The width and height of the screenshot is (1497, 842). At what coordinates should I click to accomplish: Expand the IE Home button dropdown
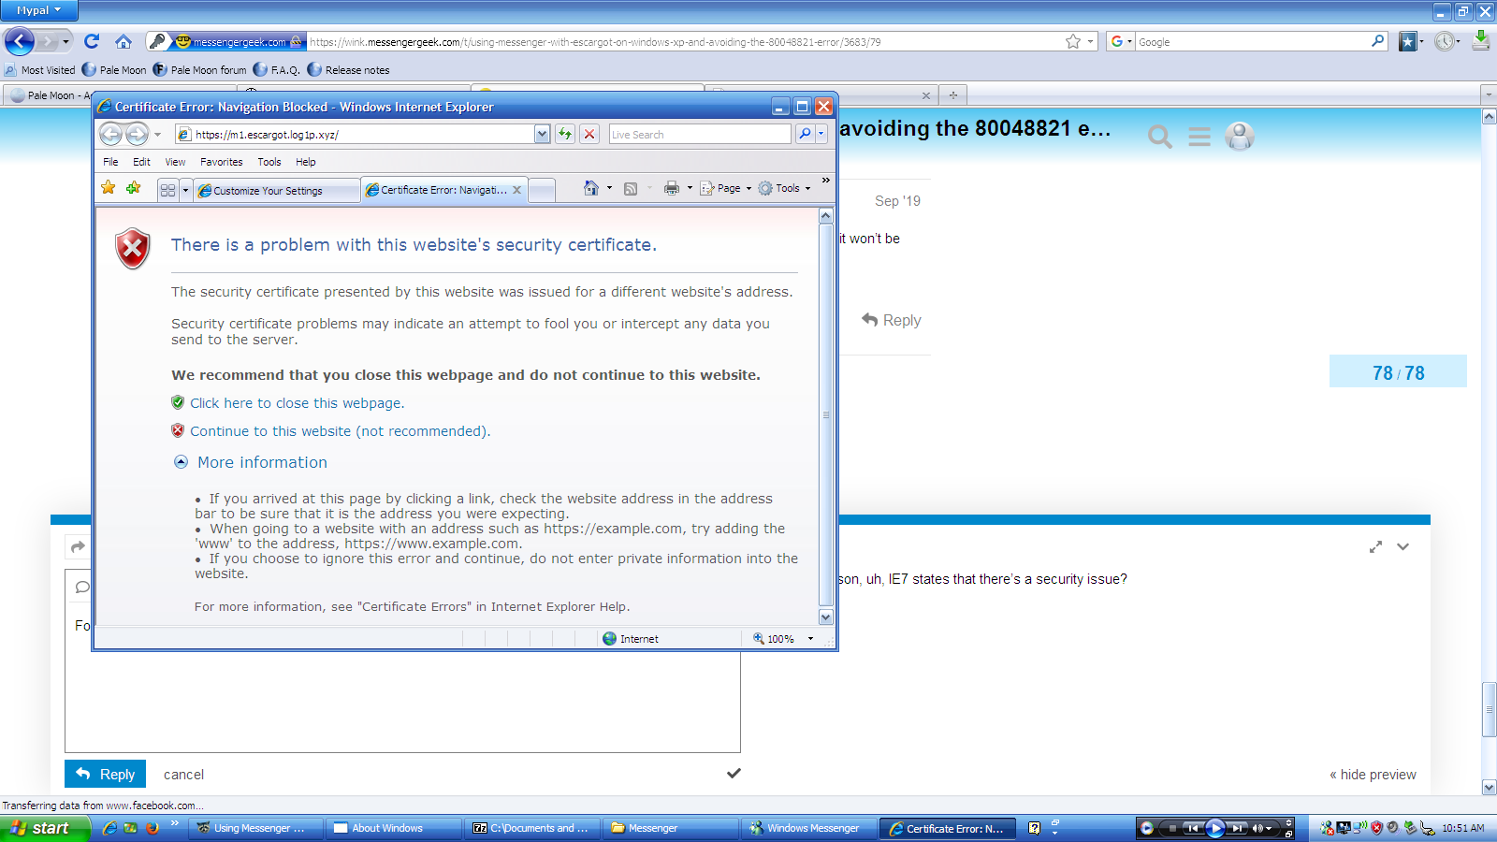click(x=610, y=188)
